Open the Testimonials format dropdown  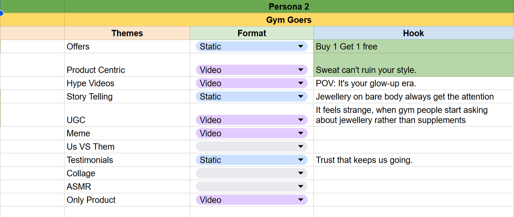point(300,160)
